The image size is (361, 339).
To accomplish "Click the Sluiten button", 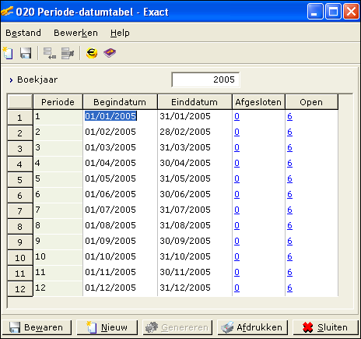I will [x=325, y=327].
